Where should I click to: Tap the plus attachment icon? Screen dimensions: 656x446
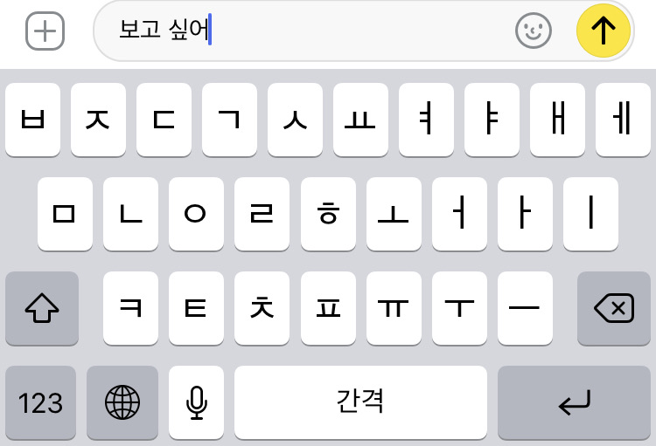coord(45,31)
